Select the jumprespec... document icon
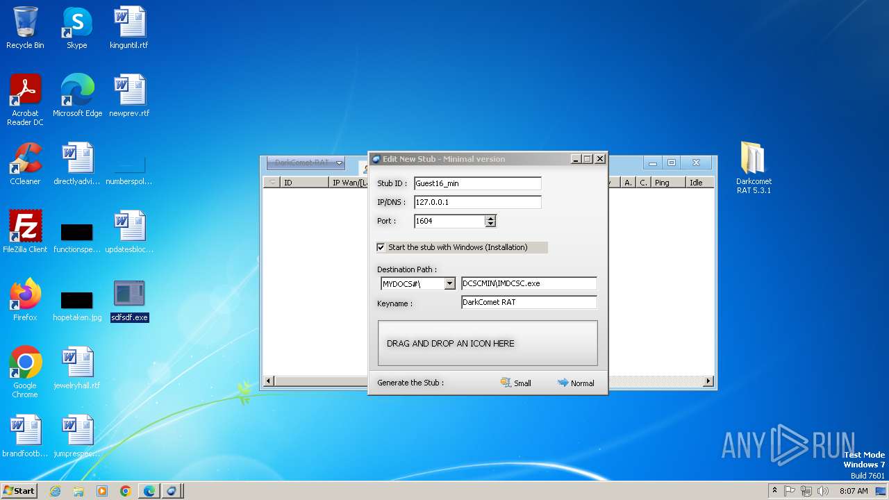 77,435
